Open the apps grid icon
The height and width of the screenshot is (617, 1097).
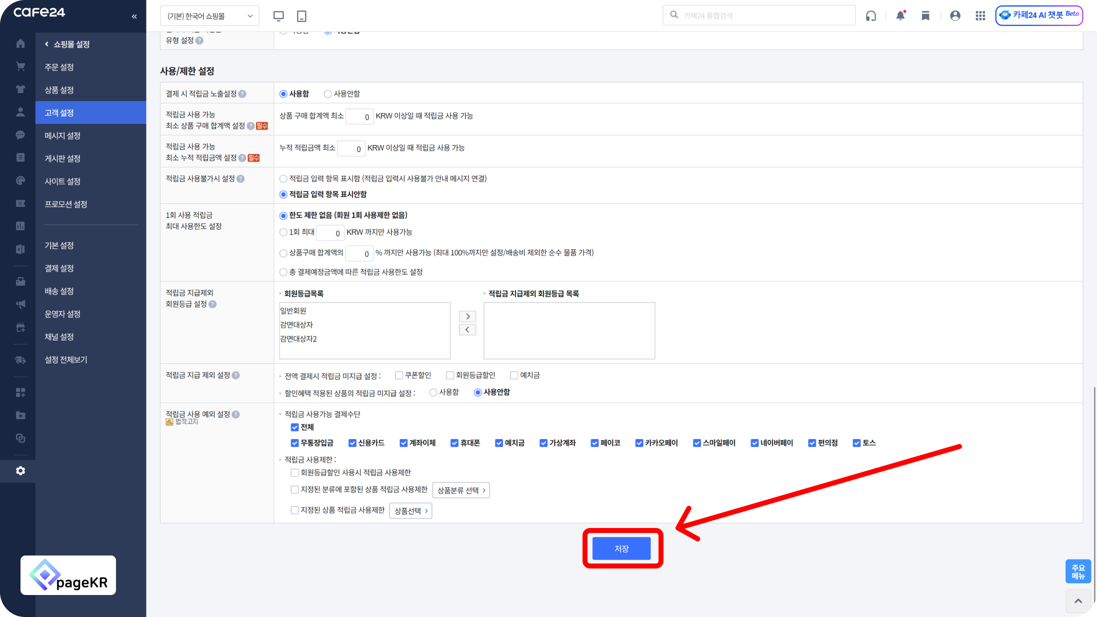click(x=980, y=15)
